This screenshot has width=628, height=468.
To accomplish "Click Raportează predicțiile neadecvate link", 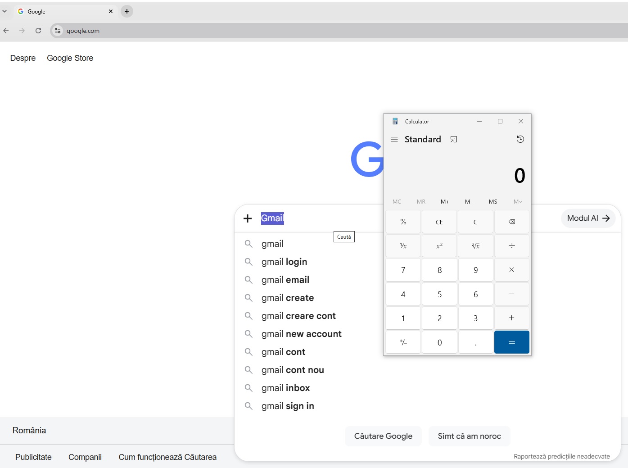I will pos(562,456).
